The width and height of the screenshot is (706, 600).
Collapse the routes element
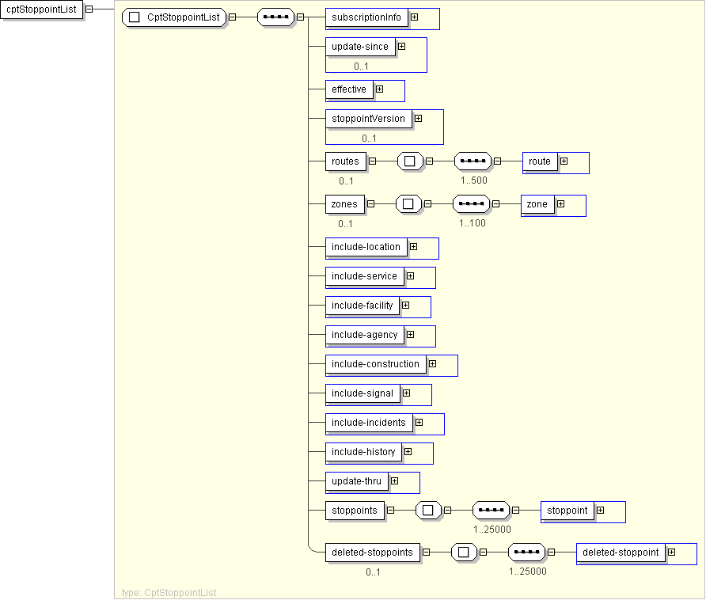click(372, 161)
